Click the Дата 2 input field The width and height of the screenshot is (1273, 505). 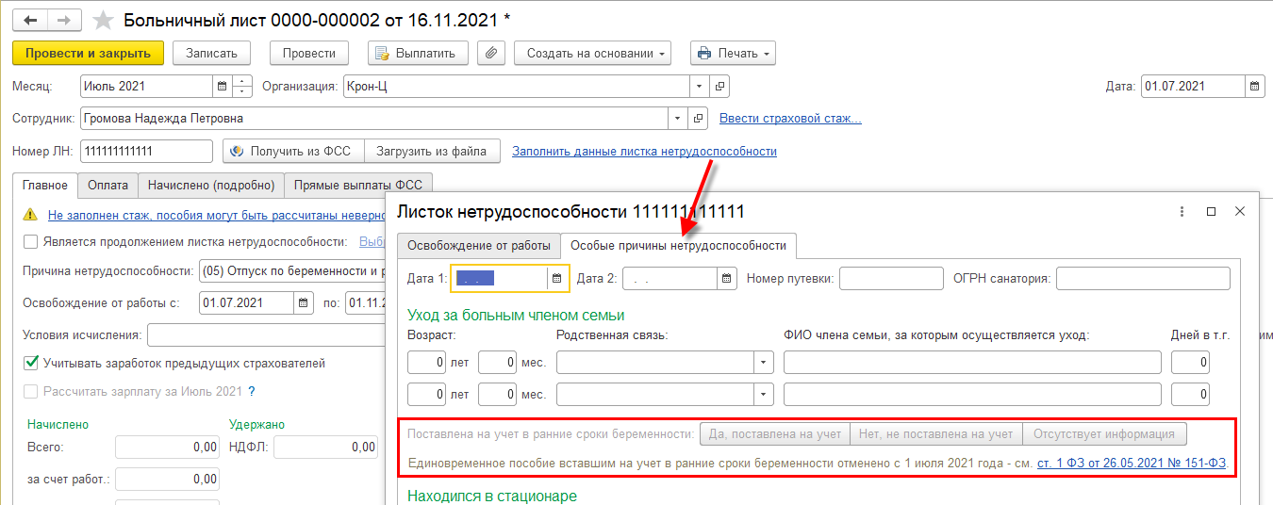(x=670, y=278)
